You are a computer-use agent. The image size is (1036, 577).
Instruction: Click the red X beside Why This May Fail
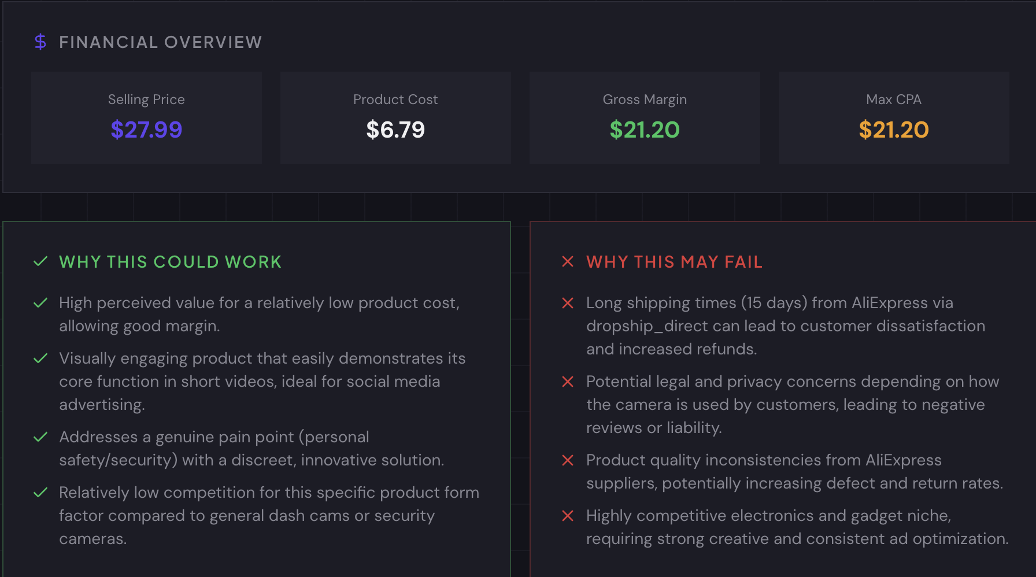(x=567, y=261)
